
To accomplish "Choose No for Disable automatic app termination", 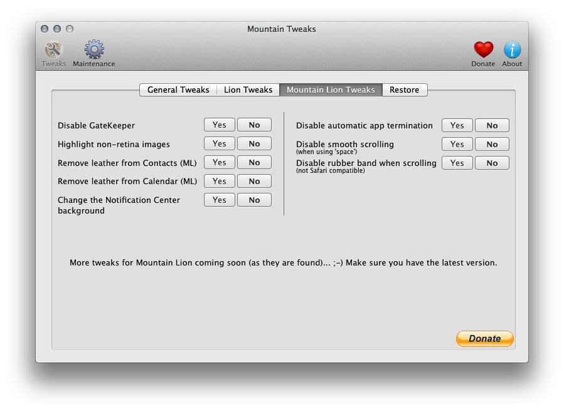I will point(492,125).
